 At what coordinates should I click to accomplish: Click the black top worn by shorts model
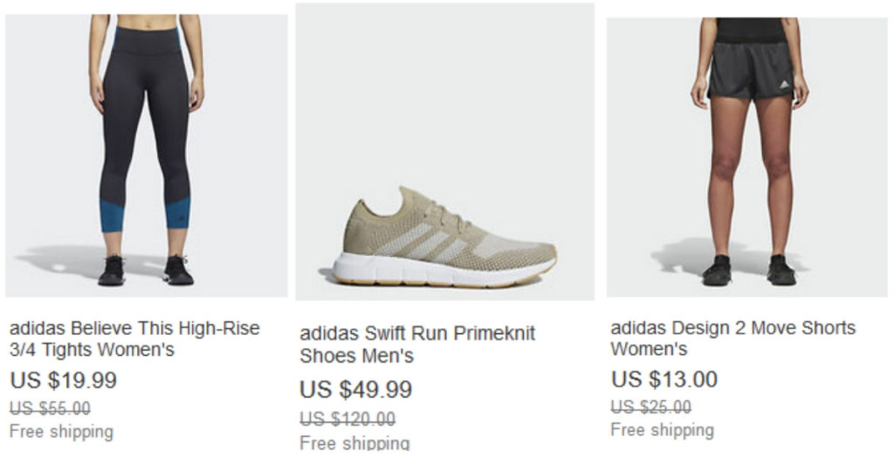pyautogui.click(x=751, y=30)
